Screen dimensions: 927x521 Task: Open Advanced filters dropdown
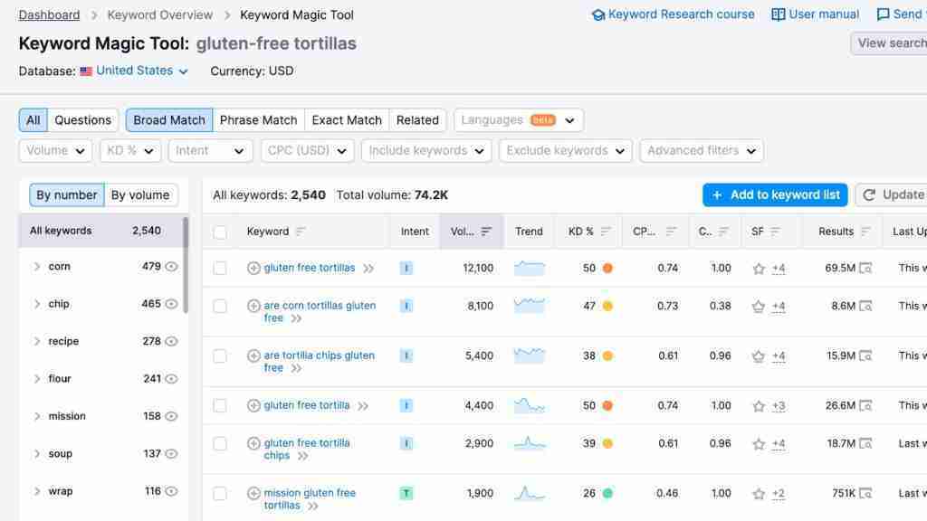(702, 151)
